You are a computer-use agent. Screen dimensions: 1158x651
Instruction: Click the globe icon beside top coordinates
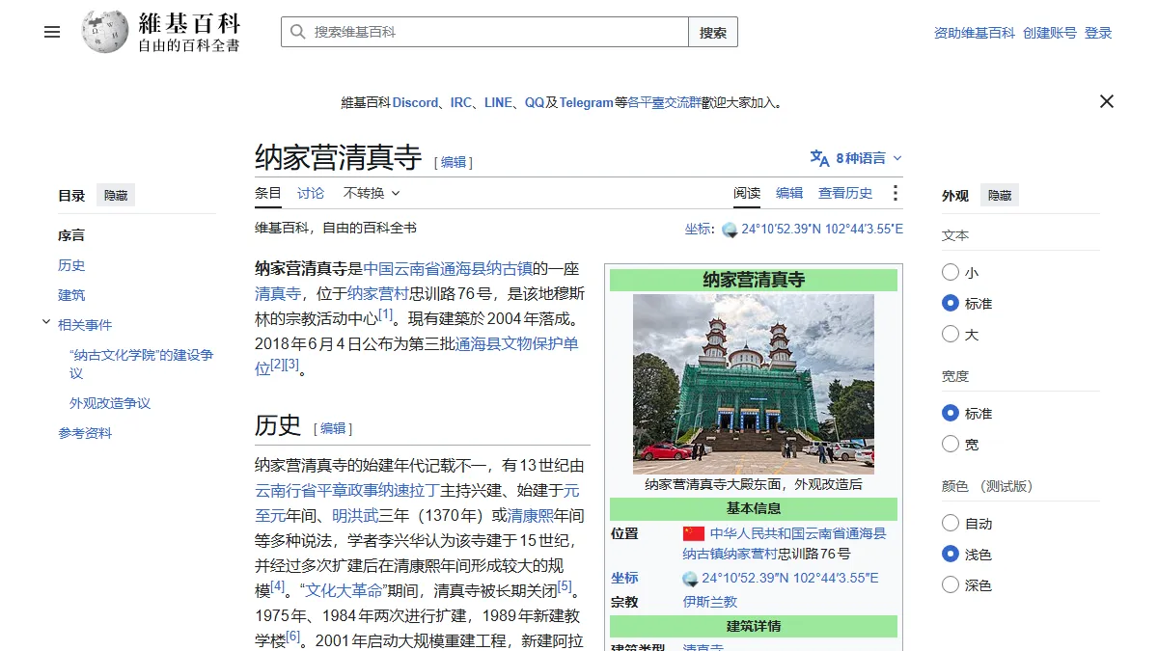(x=730, y=230)
